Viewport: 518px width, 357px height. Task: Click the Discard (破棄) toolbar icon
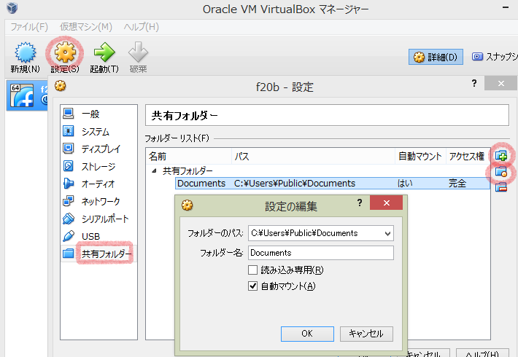coord(138,52)
